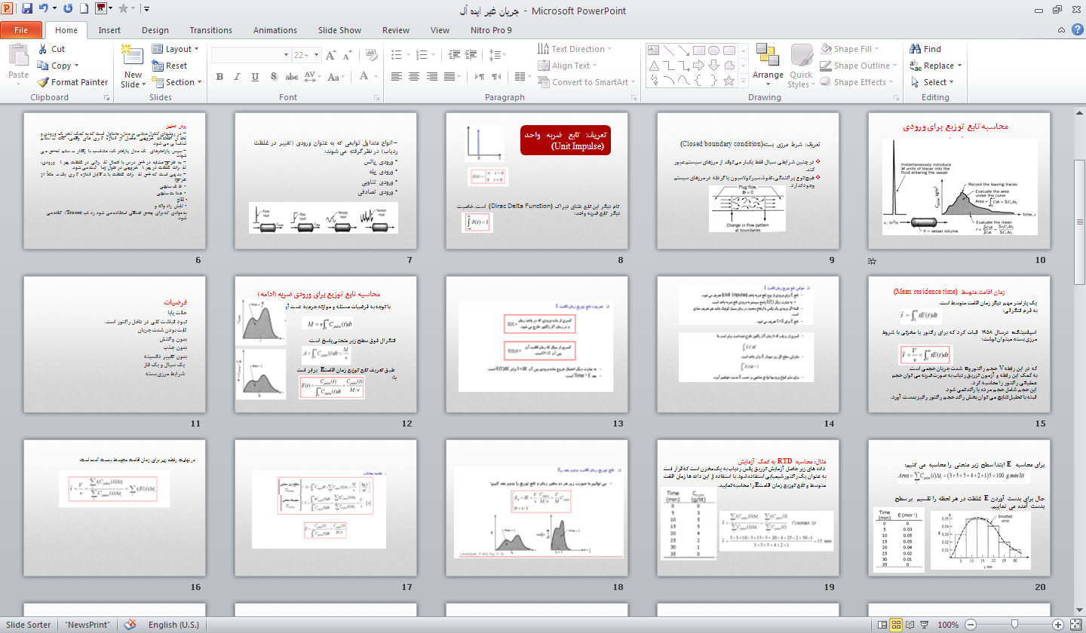This screenshot has width=1086, height=633.
Task: Click the Reset slide icon
Action: 158,66
